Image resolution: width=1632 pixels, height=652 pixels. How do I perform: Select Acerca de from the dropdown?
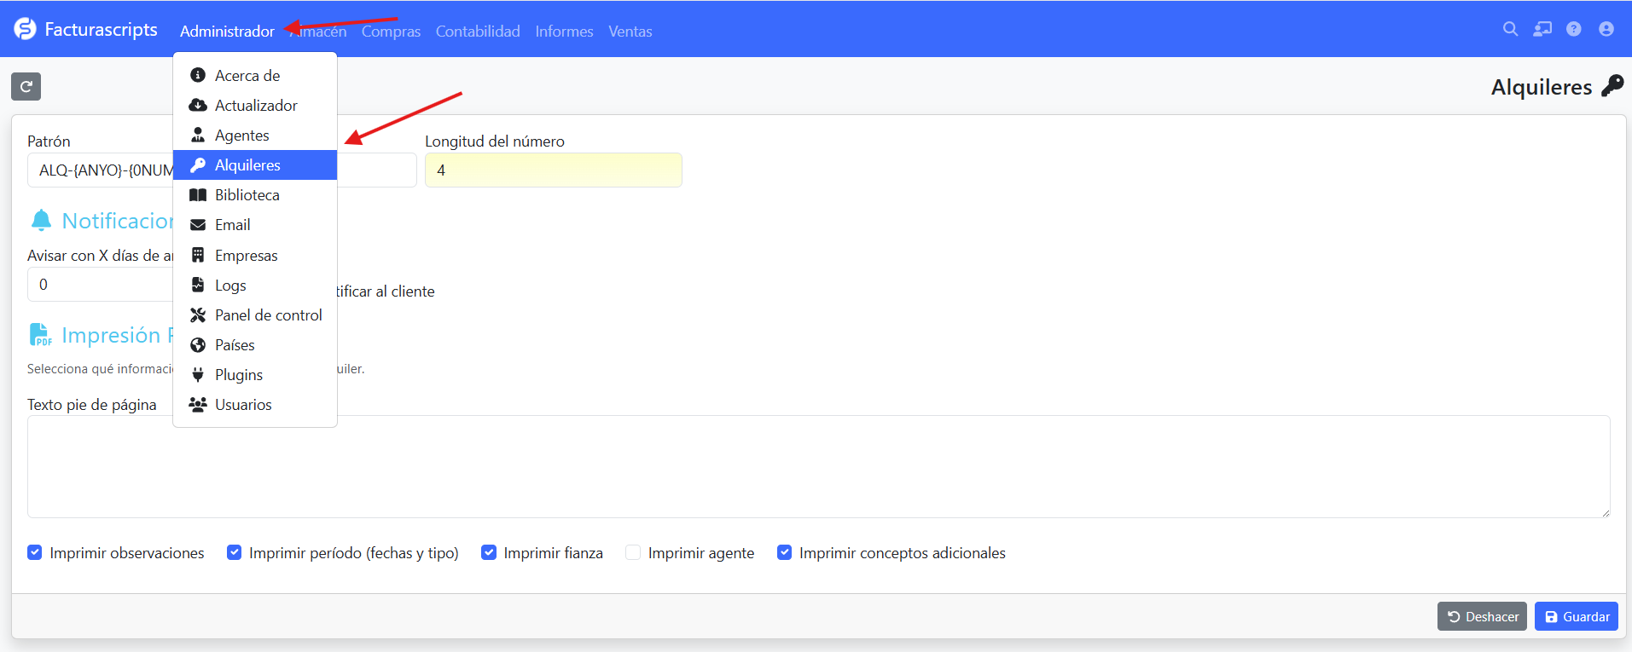255,75
